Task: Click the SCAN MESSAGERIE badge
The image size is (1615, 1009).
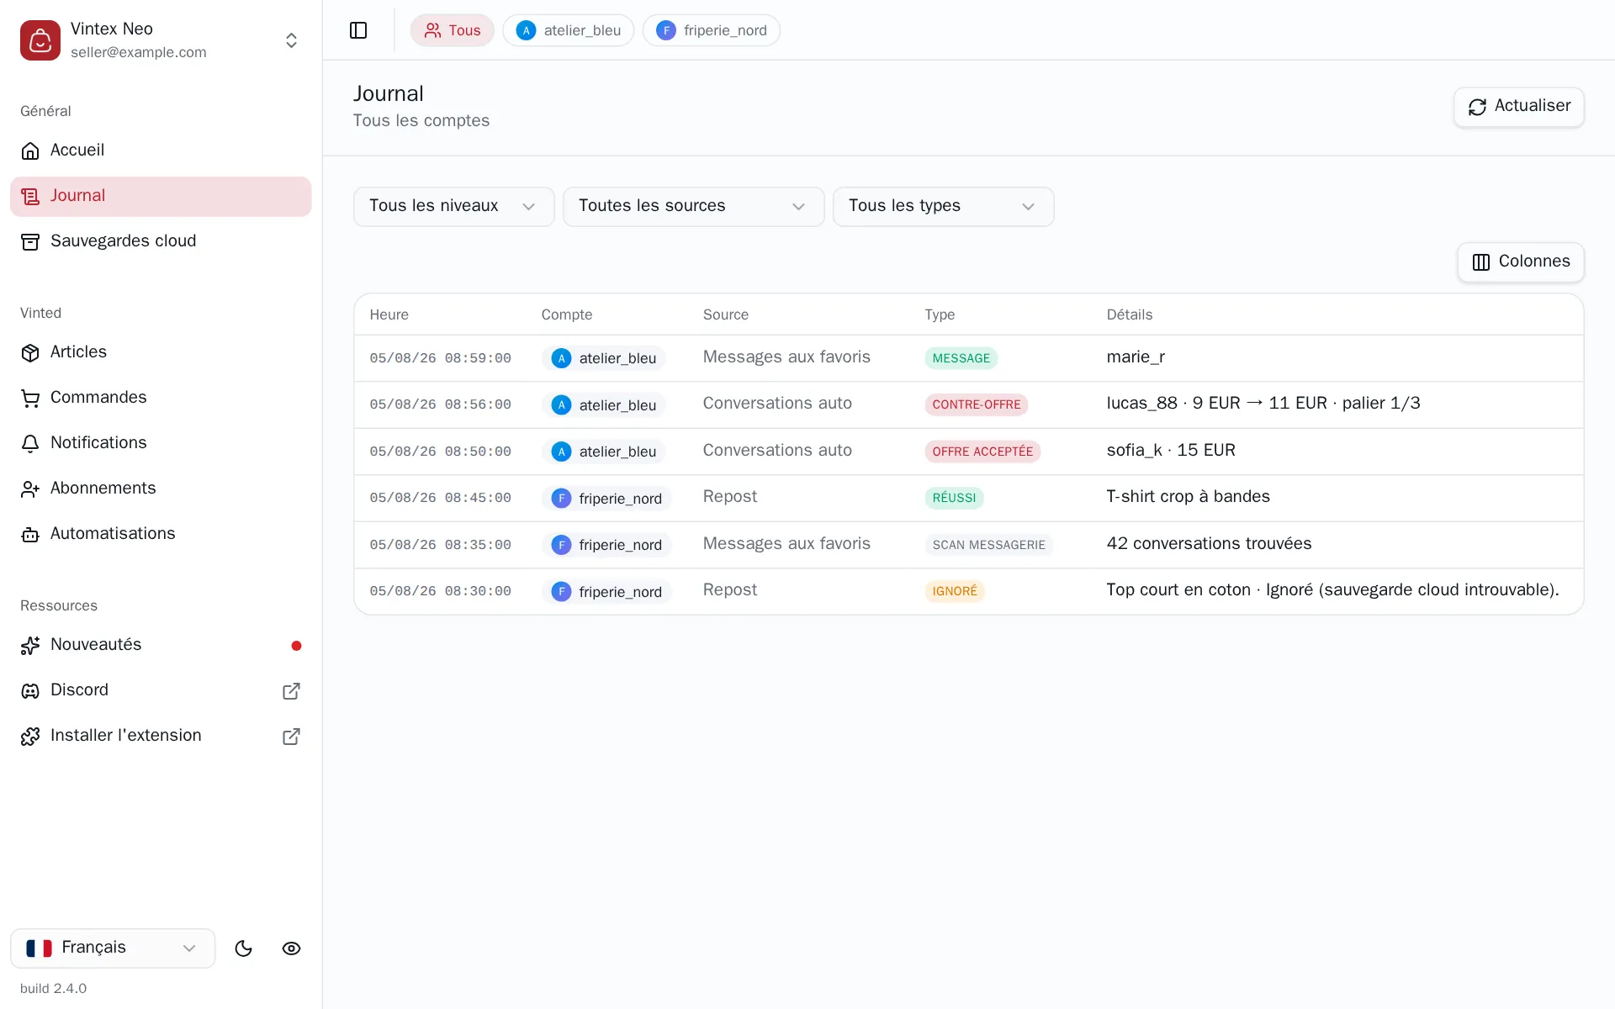Action: coord(988,545)
